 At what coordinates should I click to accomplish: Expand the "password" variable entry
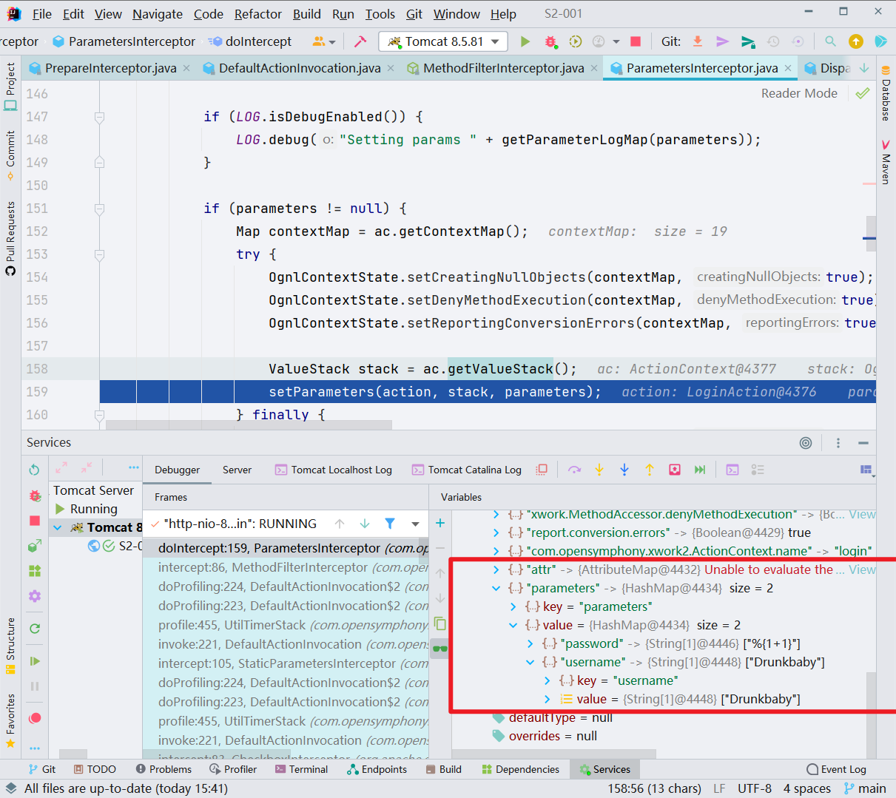(x=530, y=643)
